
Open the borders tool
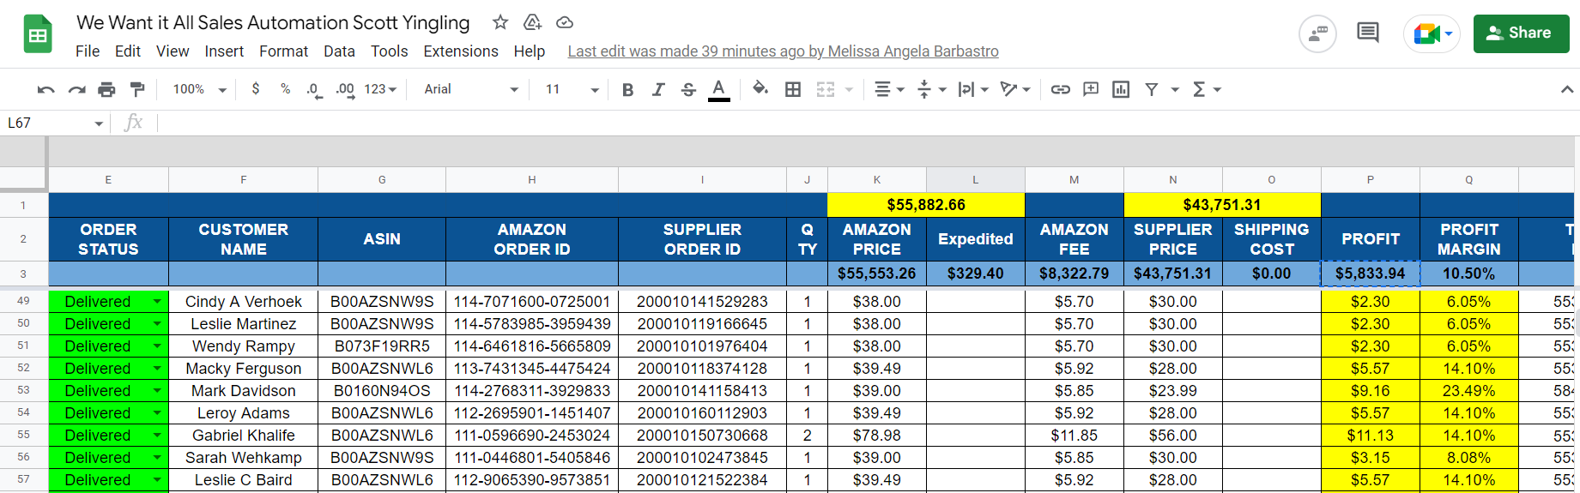[x=793, y=89]
